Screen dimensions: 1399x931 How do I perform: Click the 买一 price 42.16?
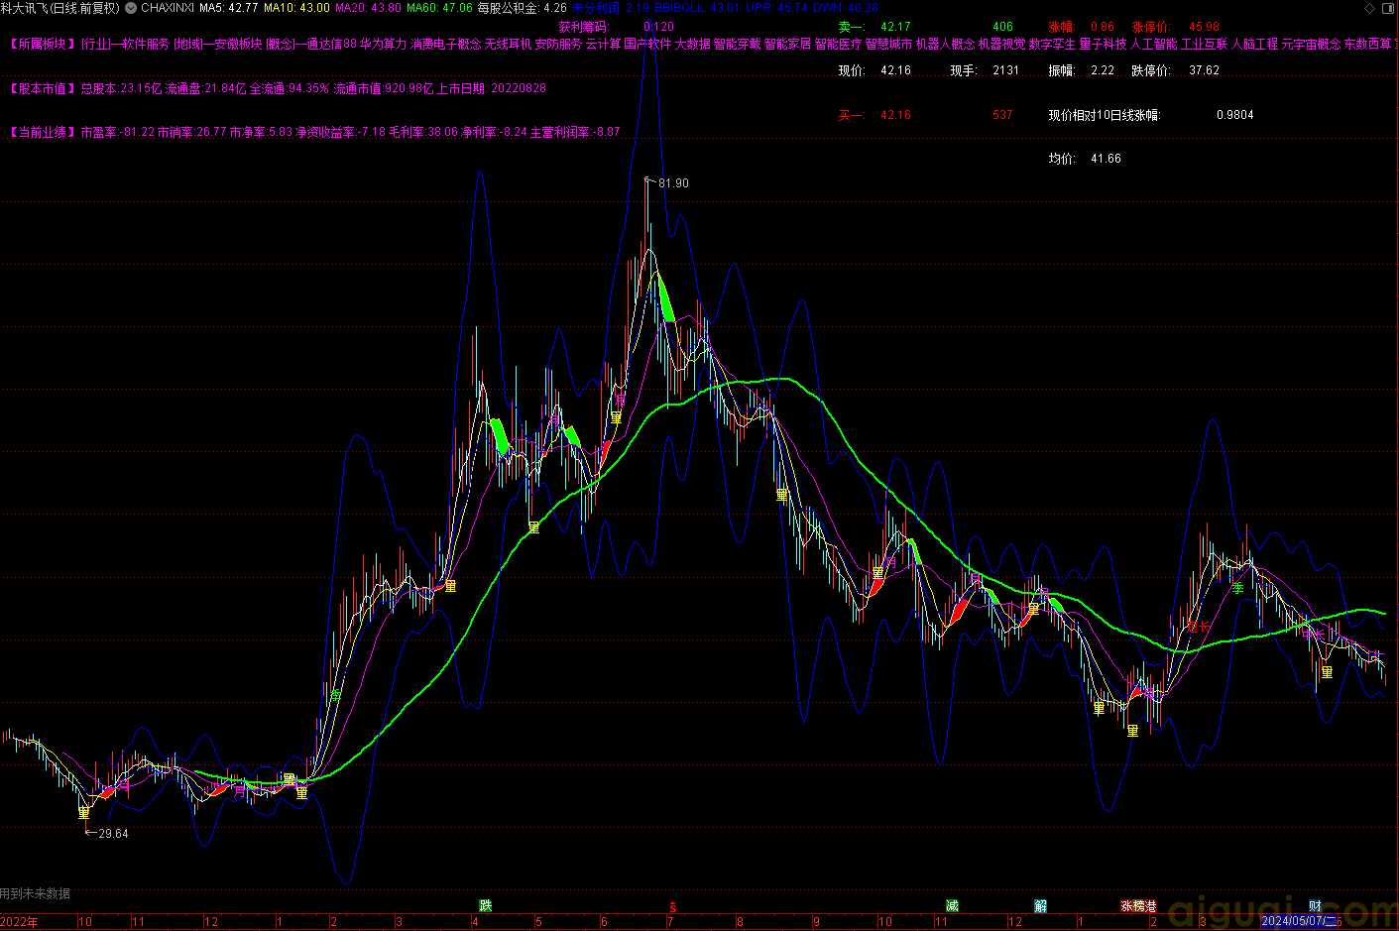click(x=895, y=115)
